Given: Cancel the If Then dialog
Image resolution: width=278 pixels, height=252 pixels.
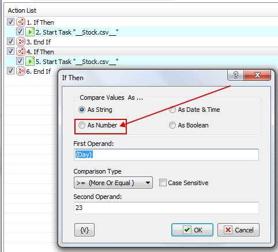Looking at the screenshot, I should pyautogui.click(x=238, y=230).
